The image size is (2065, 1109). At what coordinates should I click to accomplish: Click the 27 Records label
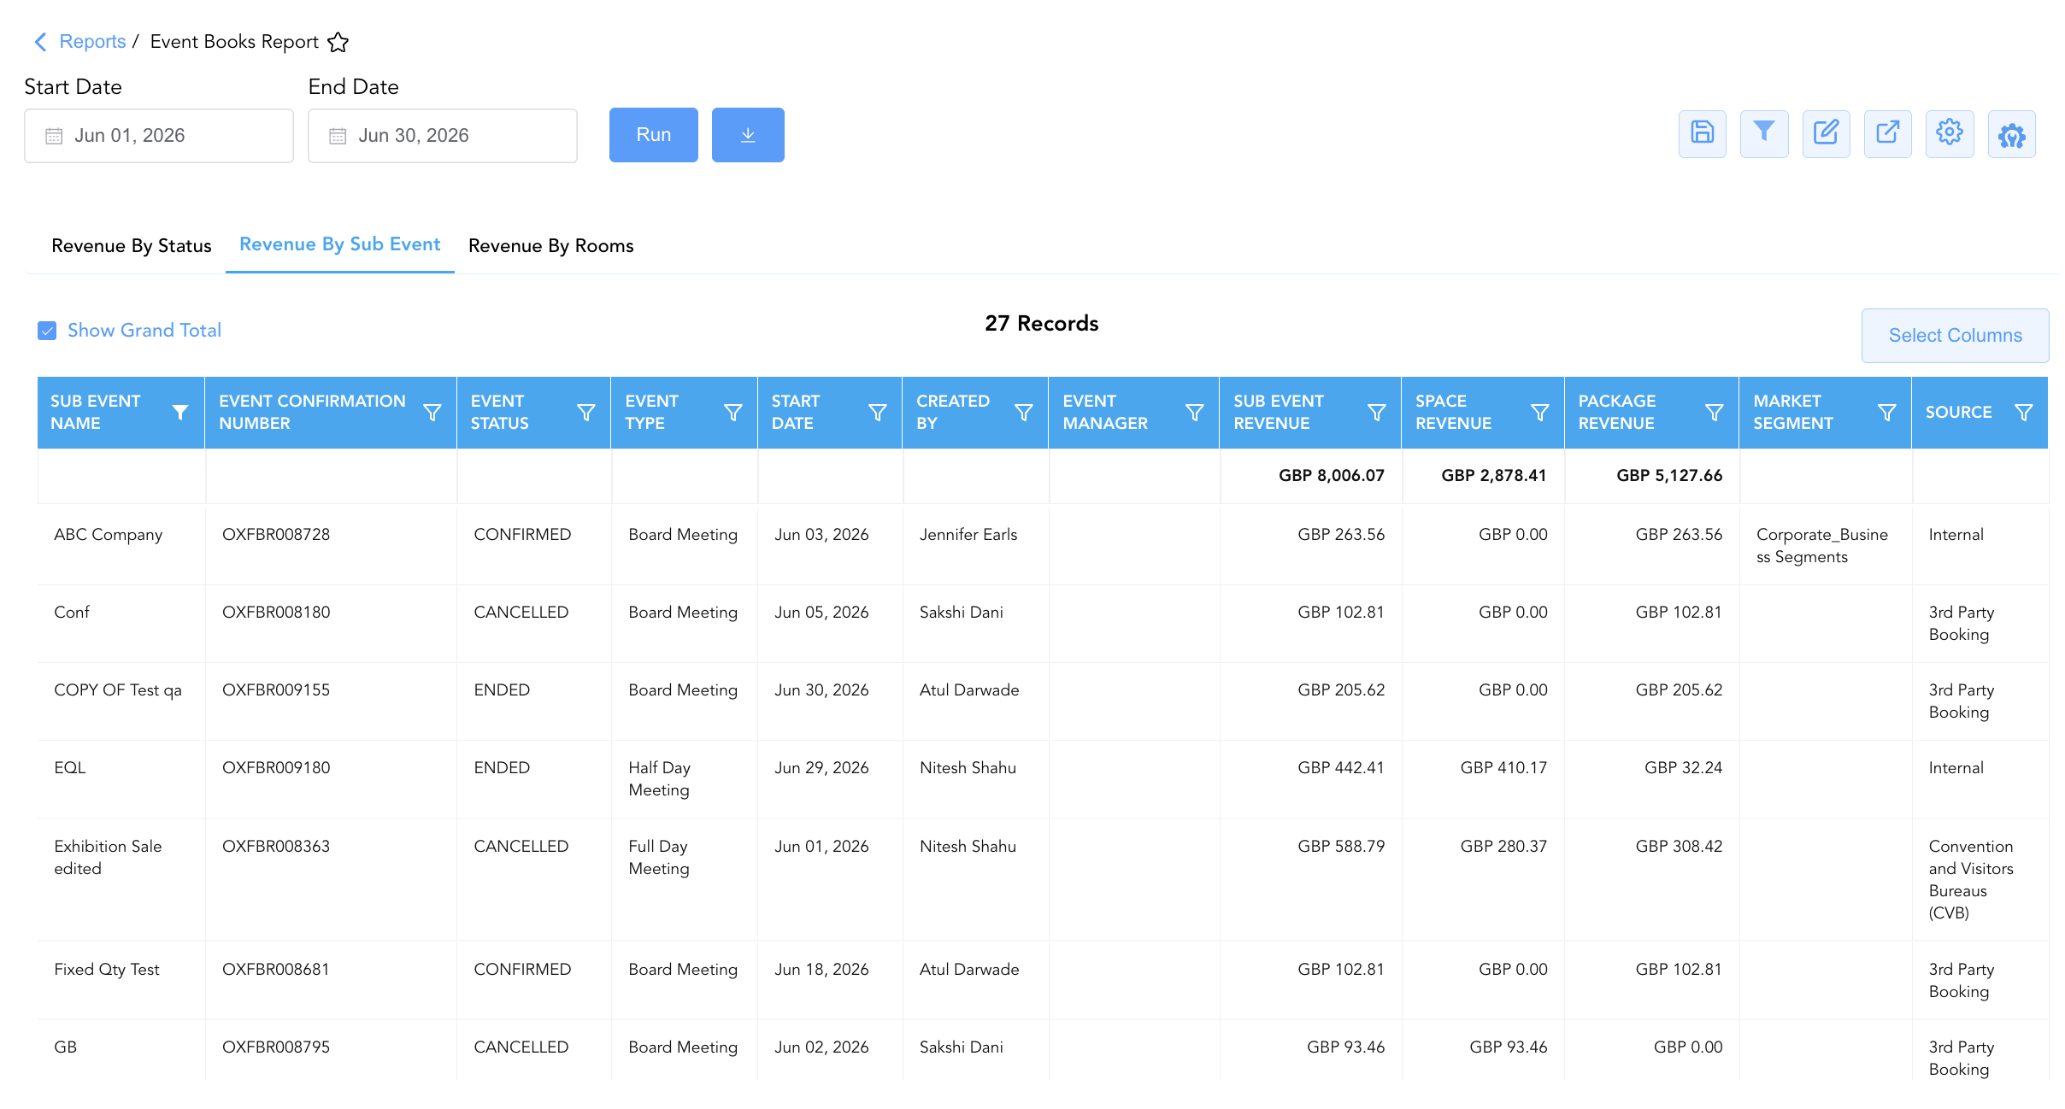(x=1042, y=324)
